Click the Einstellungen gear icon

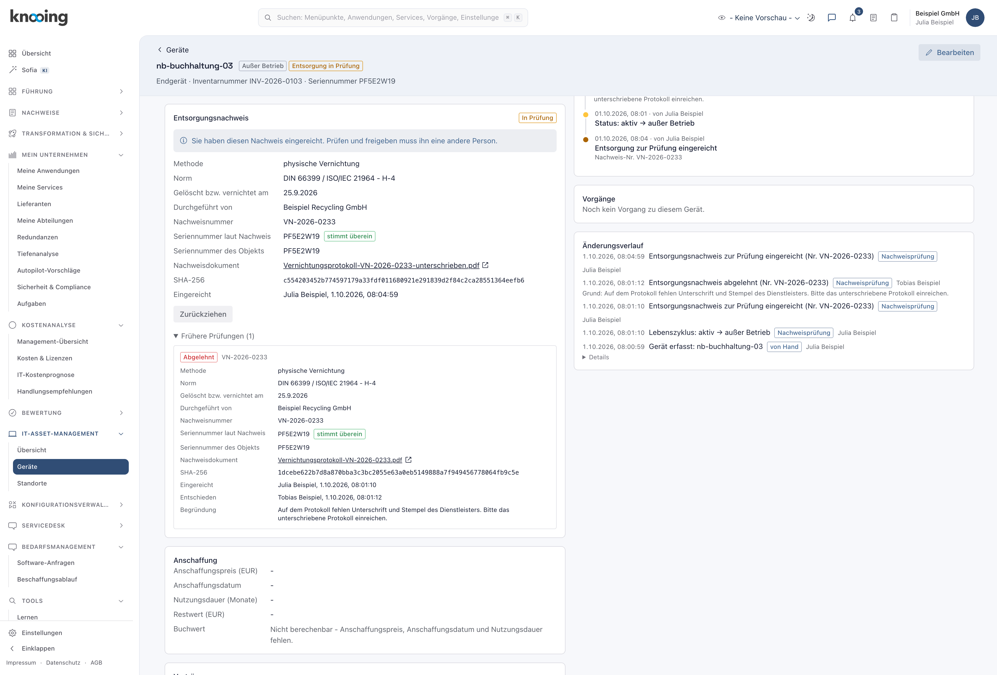point(12,633)
